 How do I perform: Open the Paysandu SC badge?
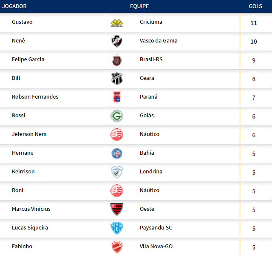116,228
